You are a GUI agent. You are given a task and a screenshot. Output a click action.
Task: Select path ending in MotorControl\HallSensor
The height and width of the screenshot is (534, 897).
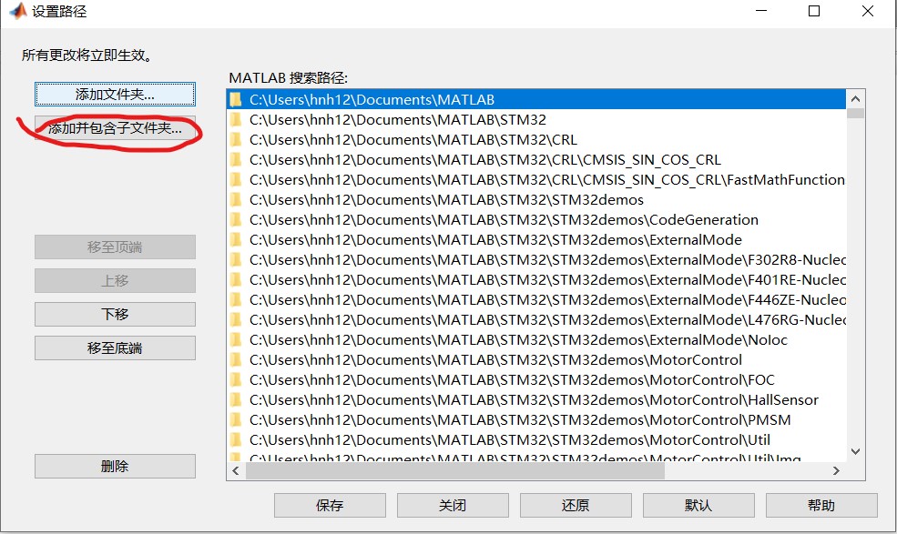tap(536, 399)
